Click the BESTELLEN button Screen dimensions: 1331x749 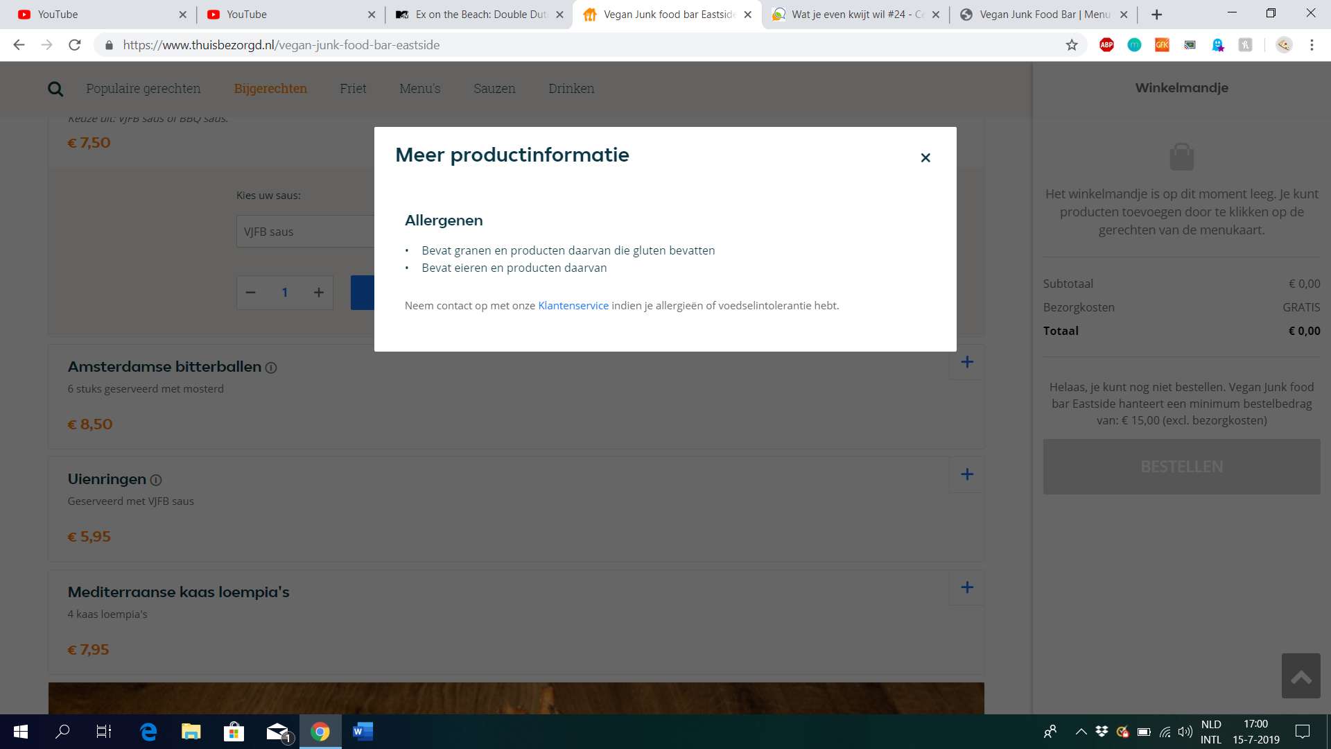click(1181, 467)
